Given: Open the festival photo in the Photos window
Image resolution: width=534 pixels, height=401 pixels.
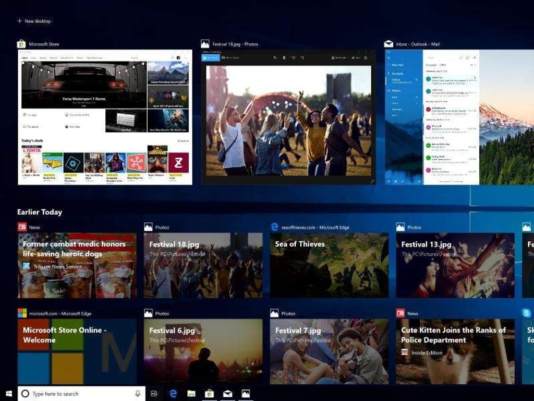Looking at the screenshot, I should tap(288, 121).
